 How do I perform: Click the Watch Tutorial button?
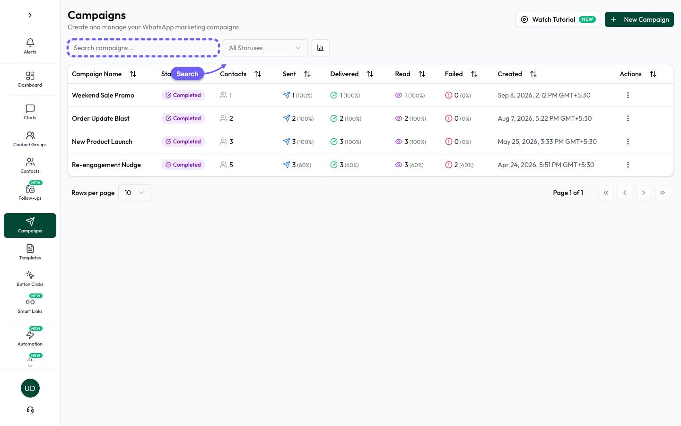[x=558, y=19]
